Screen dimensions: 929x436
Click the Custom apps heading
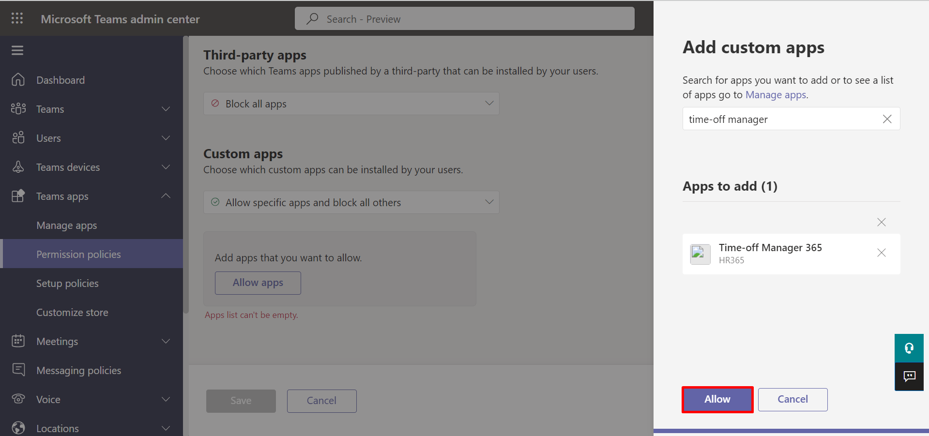tap(243, 154)
